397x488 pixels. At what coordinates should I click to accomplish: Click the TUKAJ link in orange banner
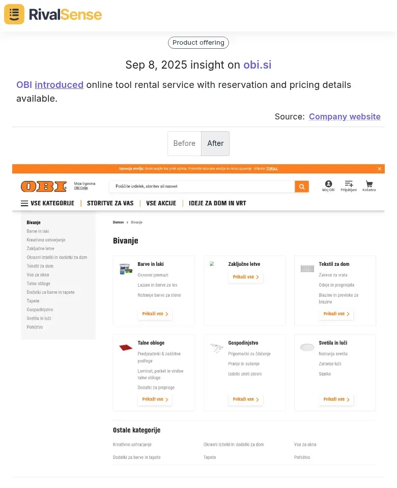(272, 169)
